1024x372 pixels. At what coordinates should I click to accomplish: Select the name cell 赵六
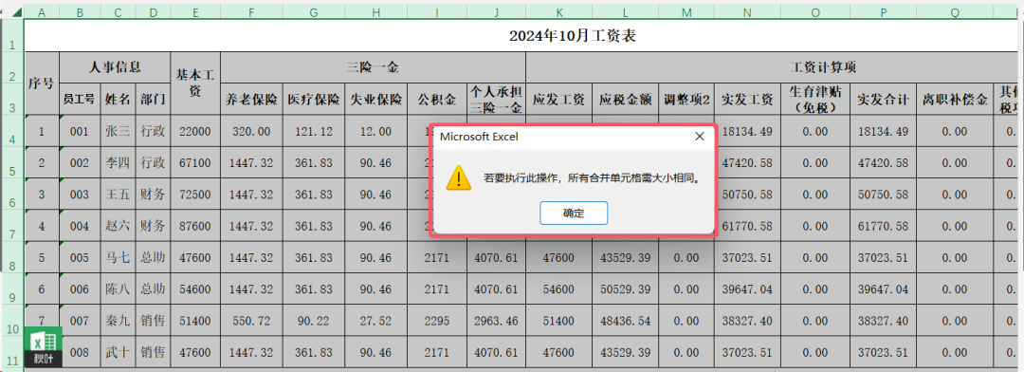click(118, 226)
